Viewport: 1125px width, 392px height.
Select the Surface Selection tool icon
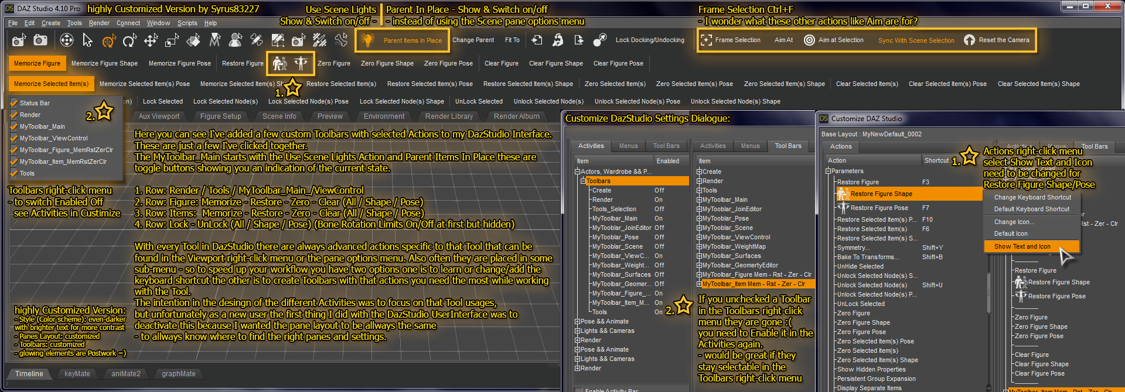(193, 40)
